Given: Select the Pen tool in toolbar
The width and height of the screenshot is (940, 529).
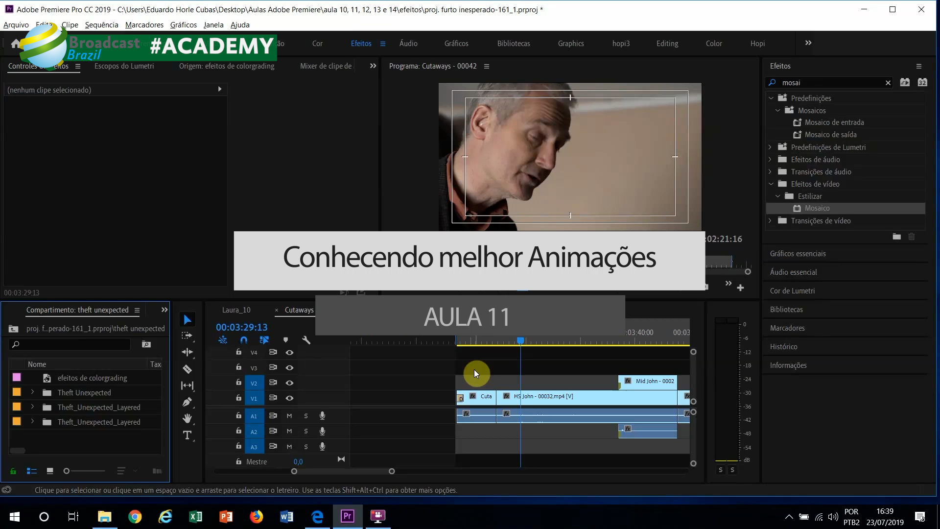Looking at the screenshot, I should pos(187,402).
